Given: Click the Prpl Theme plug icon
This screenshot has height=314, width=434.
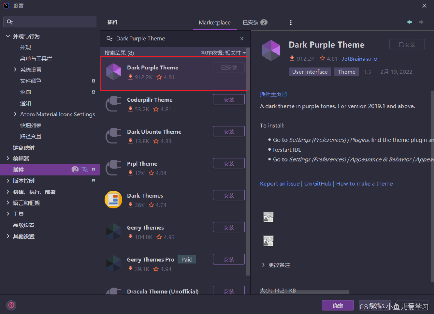Looking at the screenshot, I should tap(113, 168).
